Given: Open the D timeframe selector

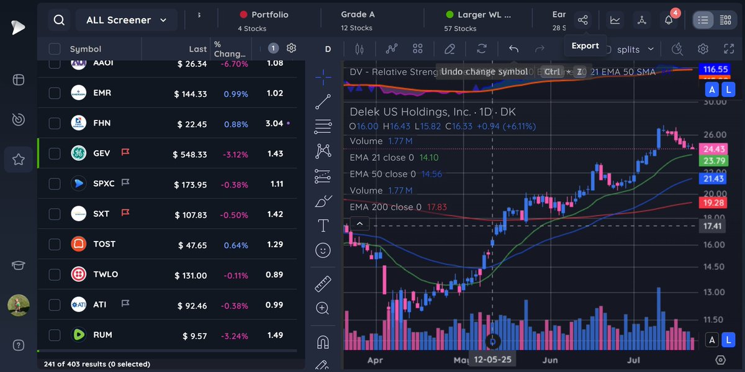Looking at the screenshot, I should 328,49.
